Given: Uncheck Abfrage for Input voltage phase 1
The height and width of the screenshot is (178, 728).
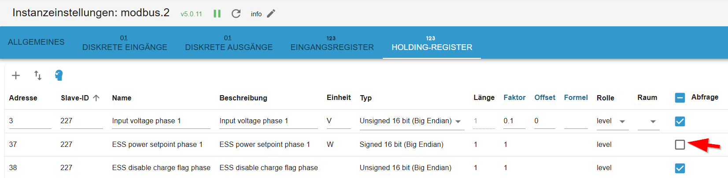Looking at the screenshot, I should 680,121.
